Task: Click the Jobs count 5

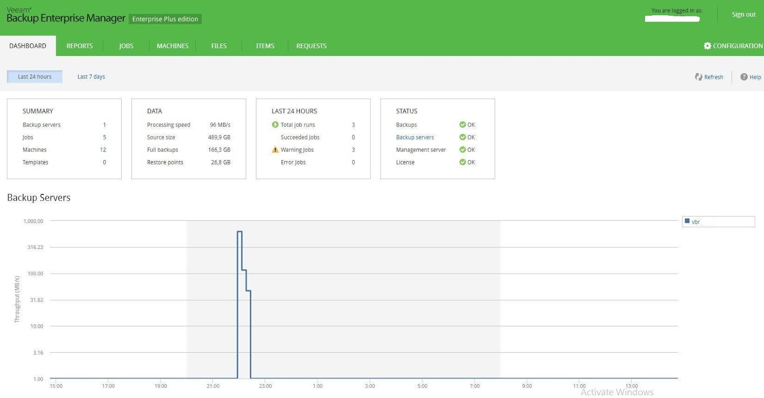Action: [x=105, y=137]
